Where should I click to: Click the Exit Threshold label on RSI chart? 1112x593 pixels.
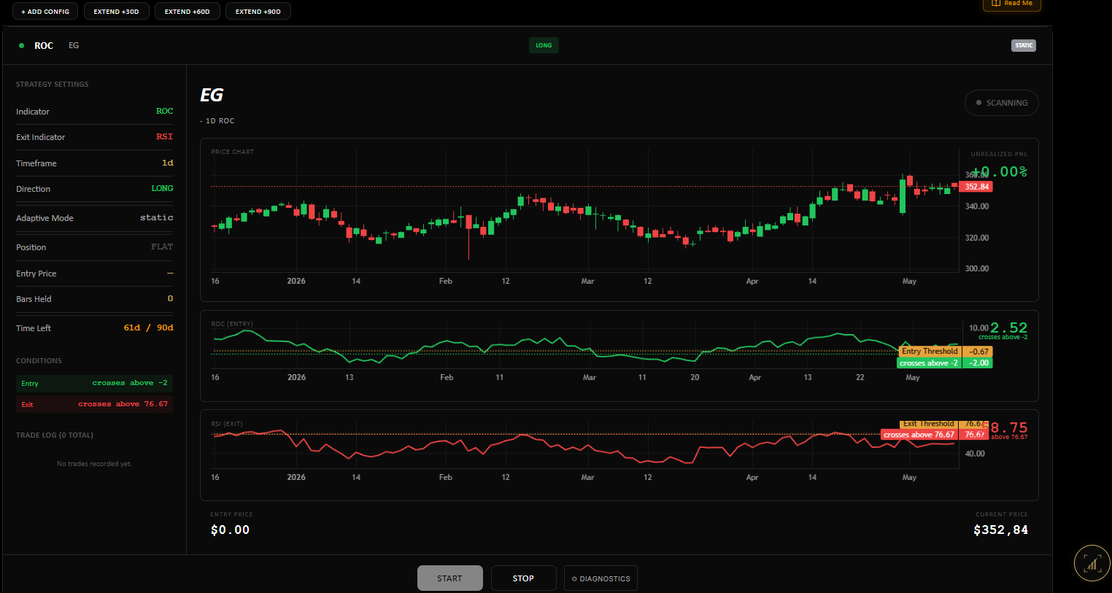click(928, 424)
